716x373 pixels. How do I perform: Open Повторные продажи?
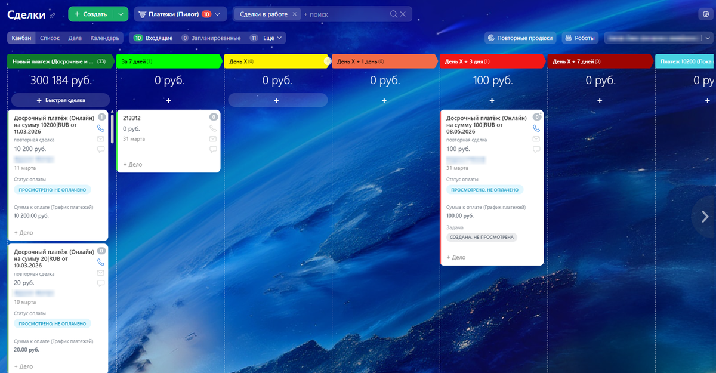coord(520,38)
